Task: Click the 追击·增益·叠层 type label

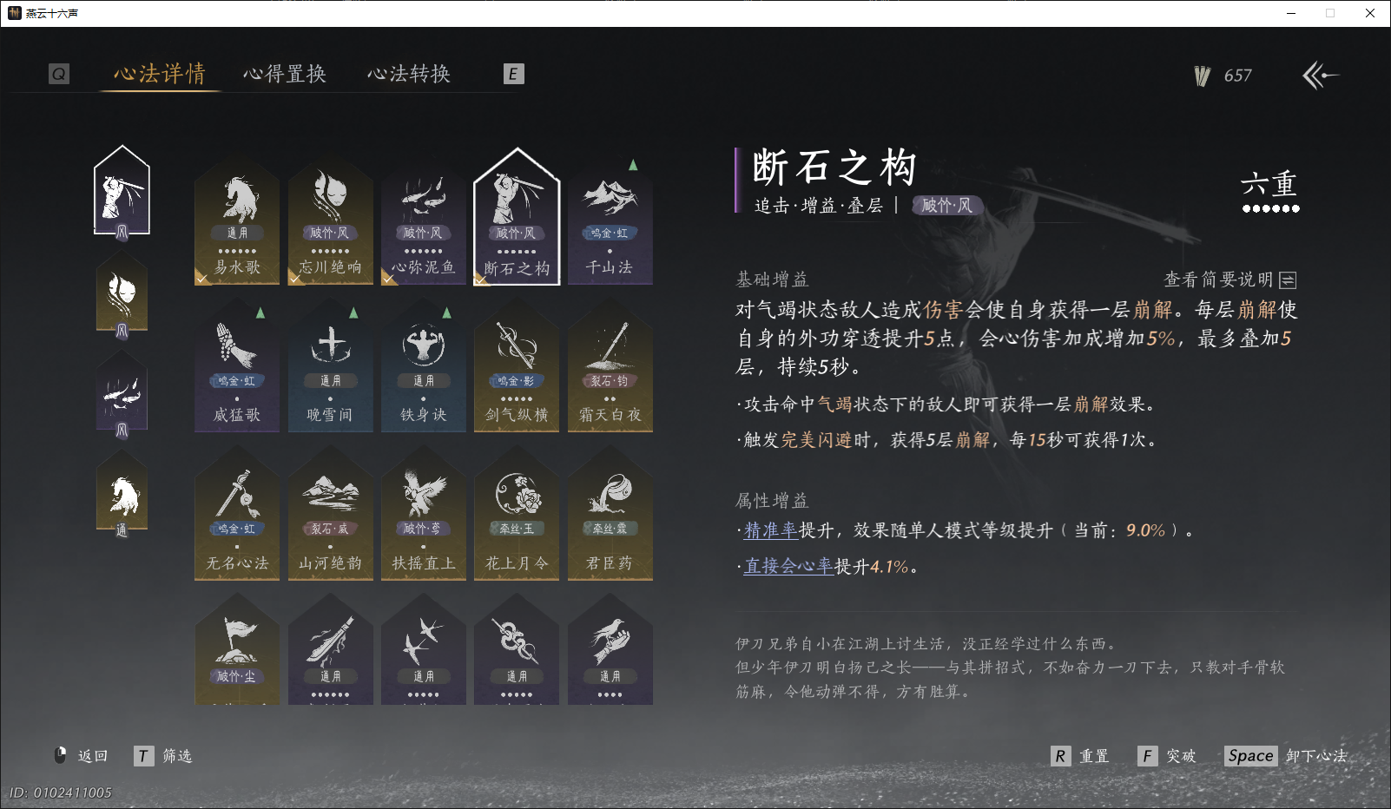Action: point(819,206)
